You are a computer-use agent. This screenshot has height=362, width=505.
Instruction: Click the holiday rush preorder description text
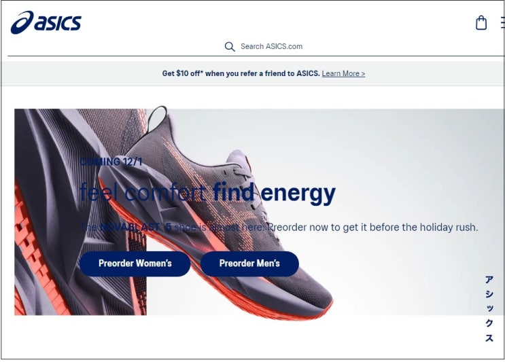pos(279,227)
